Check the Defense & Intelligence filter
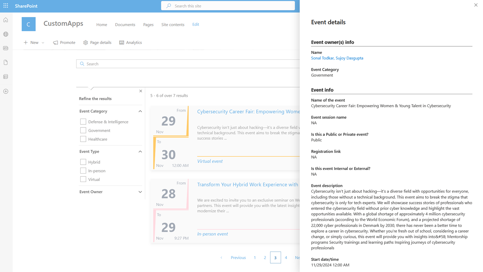The image size is (483, 272). click(83, 122)
